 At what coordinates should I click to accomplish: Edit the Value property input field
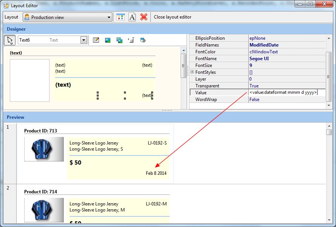(283, 93)
